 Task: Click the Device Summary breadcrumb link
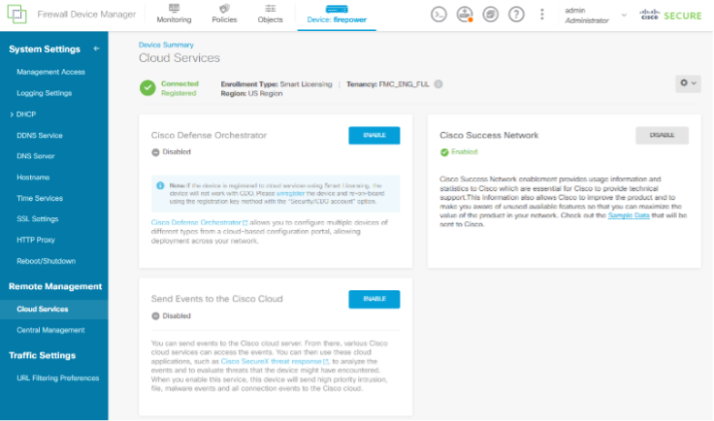tap(166, 44)
